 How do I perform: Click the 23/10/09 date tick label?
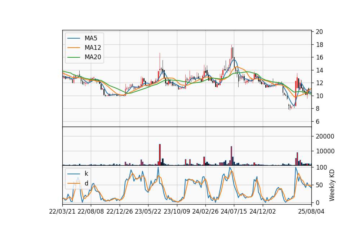click(177, 211)
